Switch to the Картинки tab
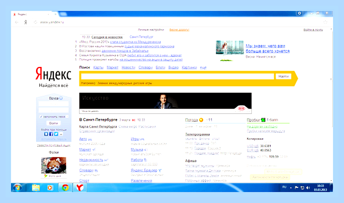 point(189,67)
